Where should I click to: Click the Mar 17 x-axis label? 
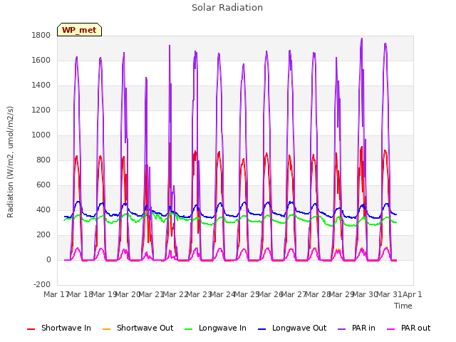coord(56,294)
